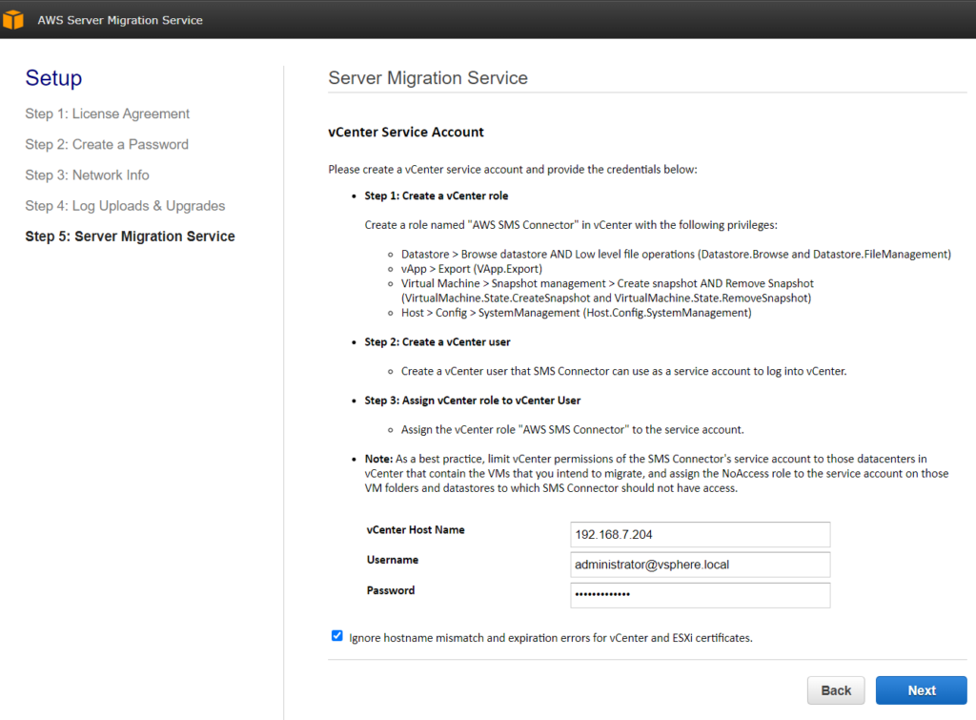Click the Server Migration Service page heading

tap(428, 78)
